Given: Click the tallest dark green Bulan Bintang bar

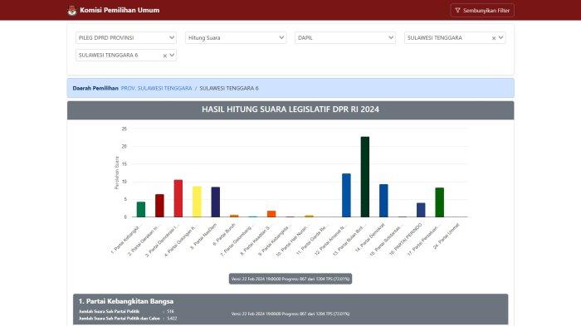Looking at the screenshot, I should (x=364, y=177).
